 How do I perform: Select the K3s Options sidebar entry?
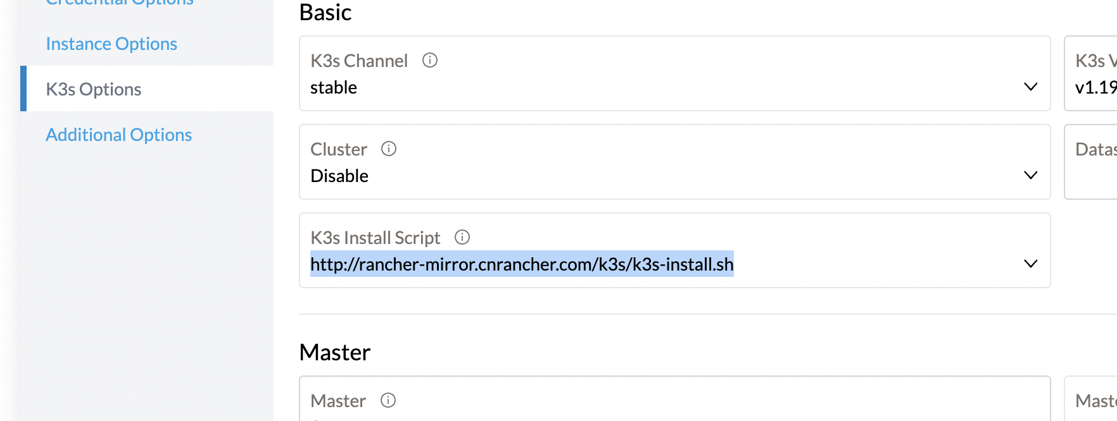tap(94, 88)
